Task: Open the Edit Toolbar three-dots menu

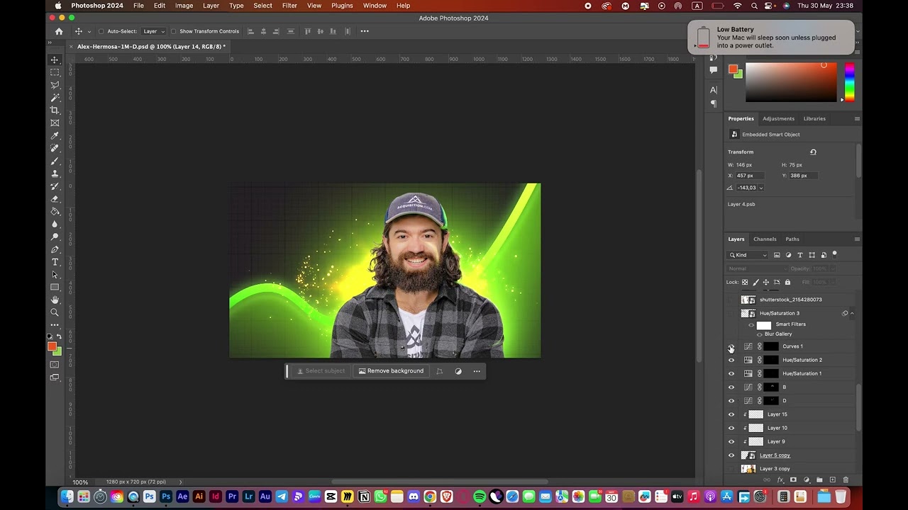Action: click(55, 325)
